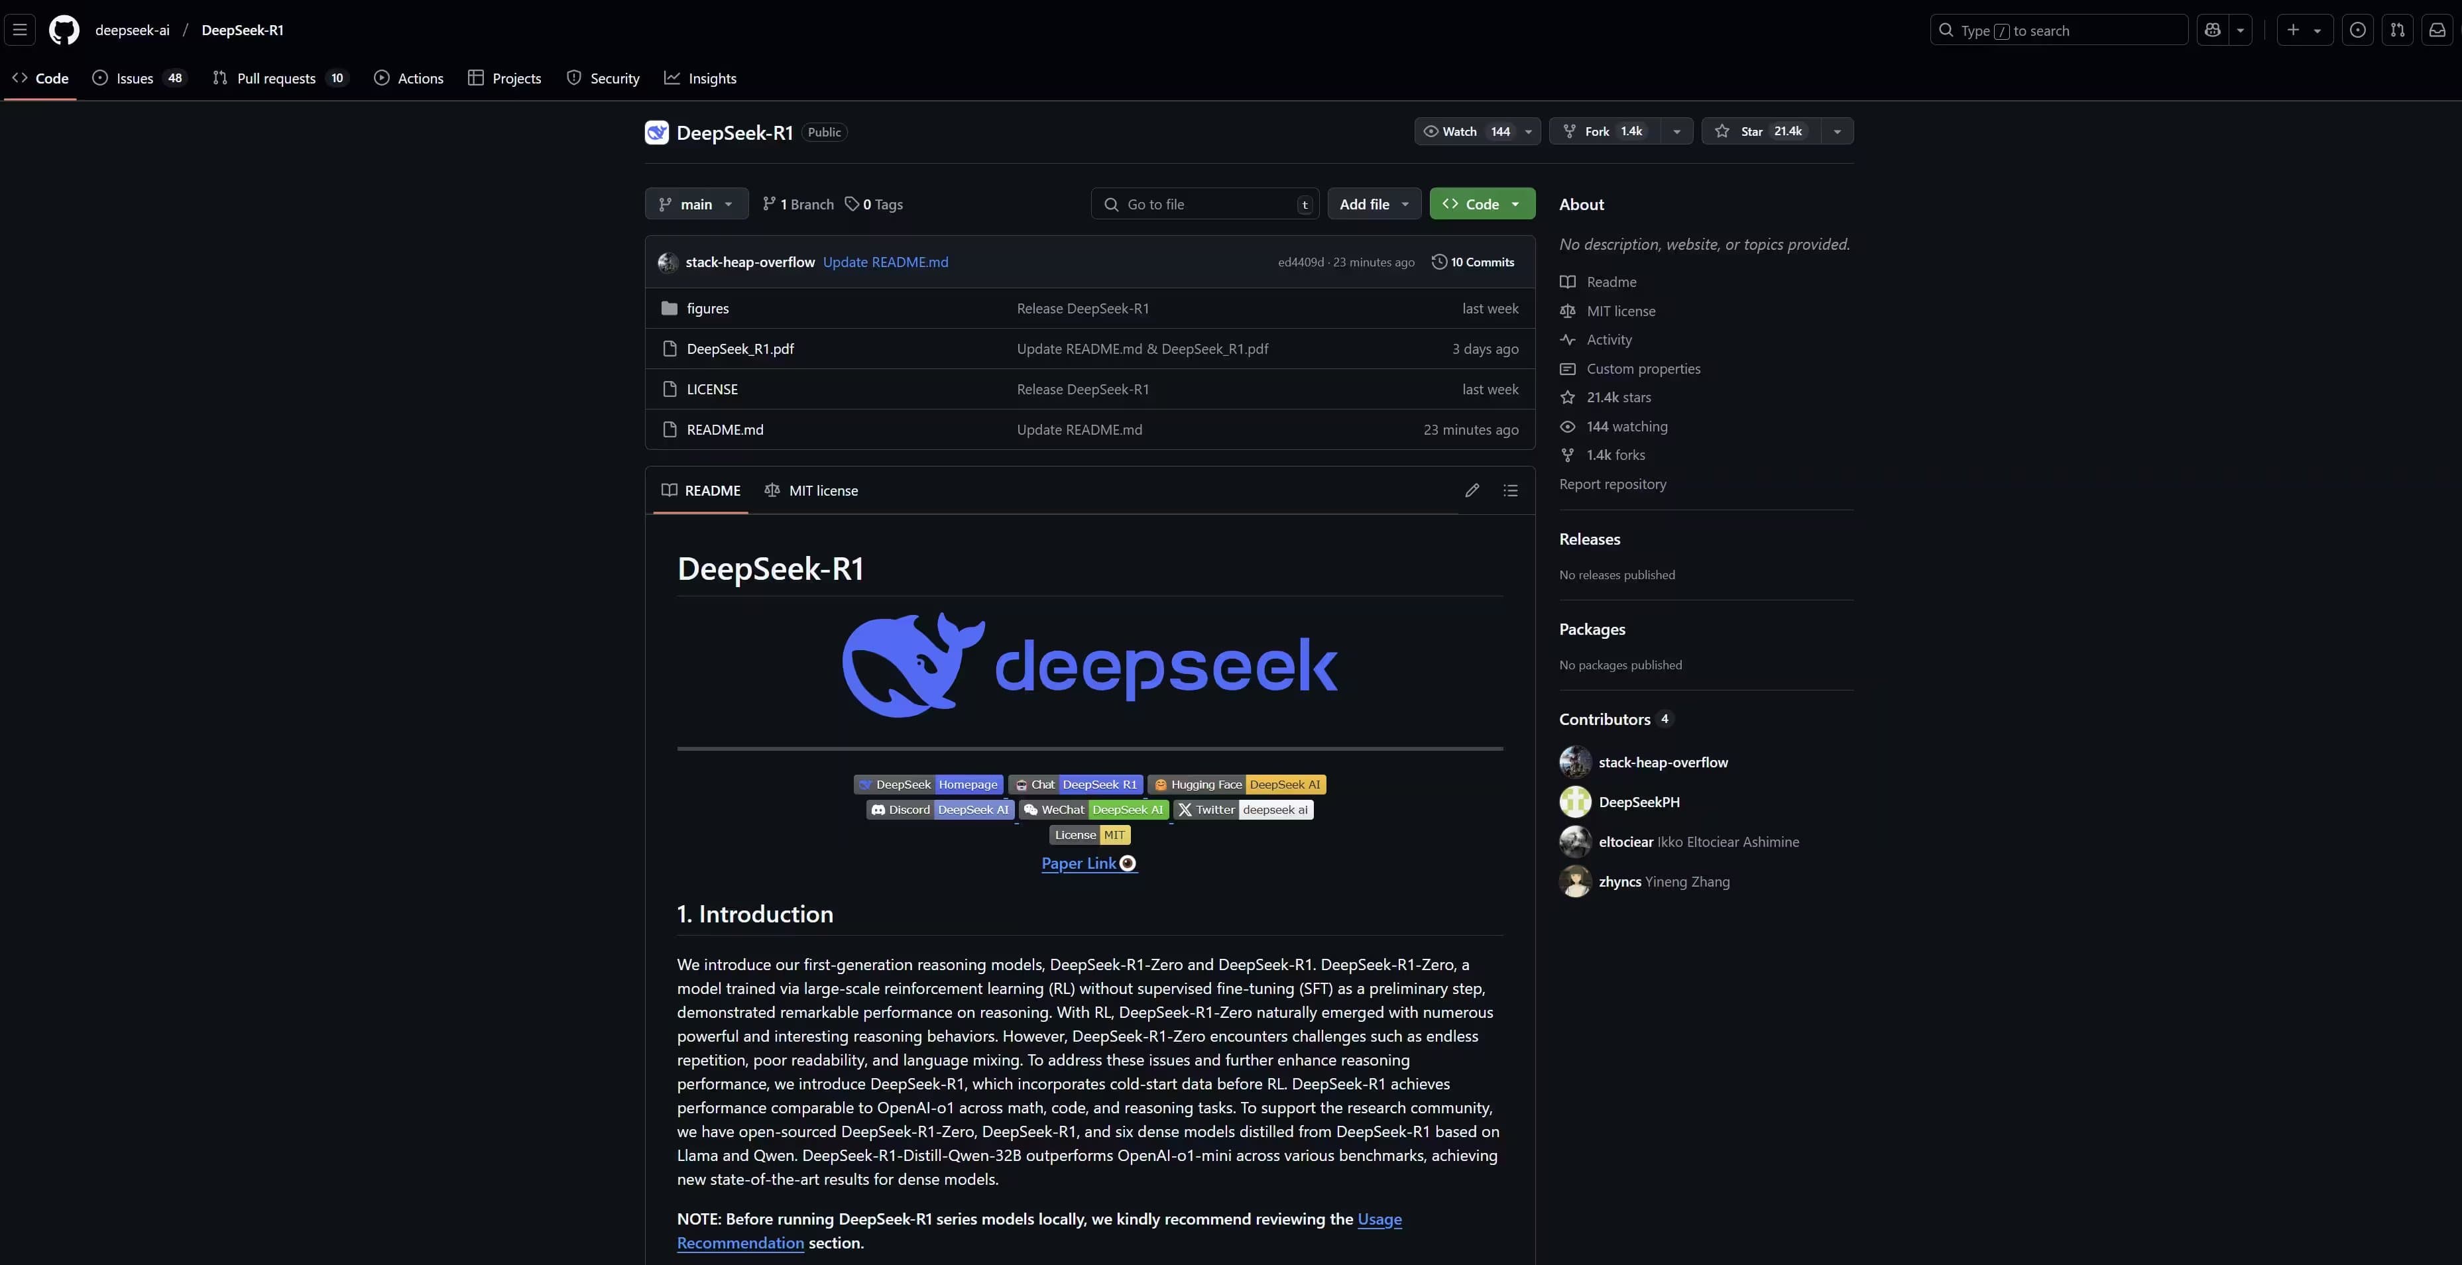The width and height of the screenshot is (2462, 1265).
Task: Open Custom properties in About sidebar
Action: click(x=1631, y=369)
